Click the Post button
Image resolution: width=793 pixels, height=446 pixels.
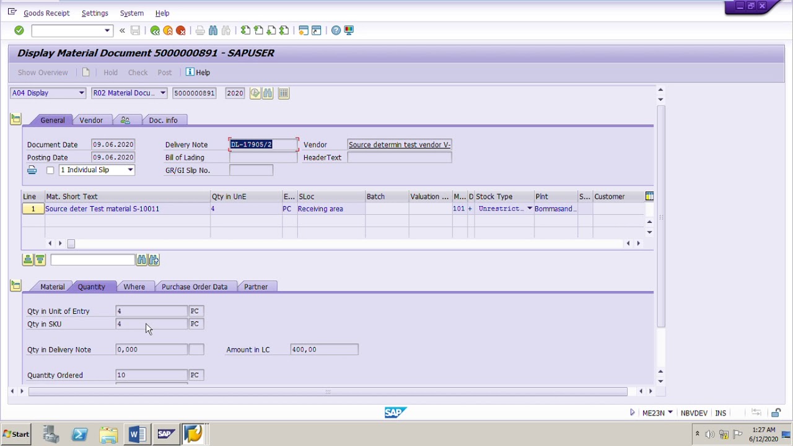(x=164, y=72)
